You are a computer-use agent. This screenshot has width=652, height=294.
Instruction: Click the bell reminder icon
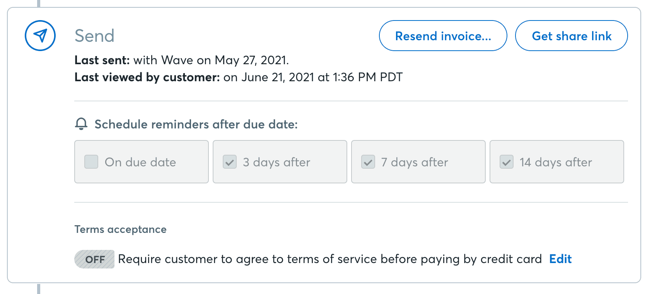(81, 124)
